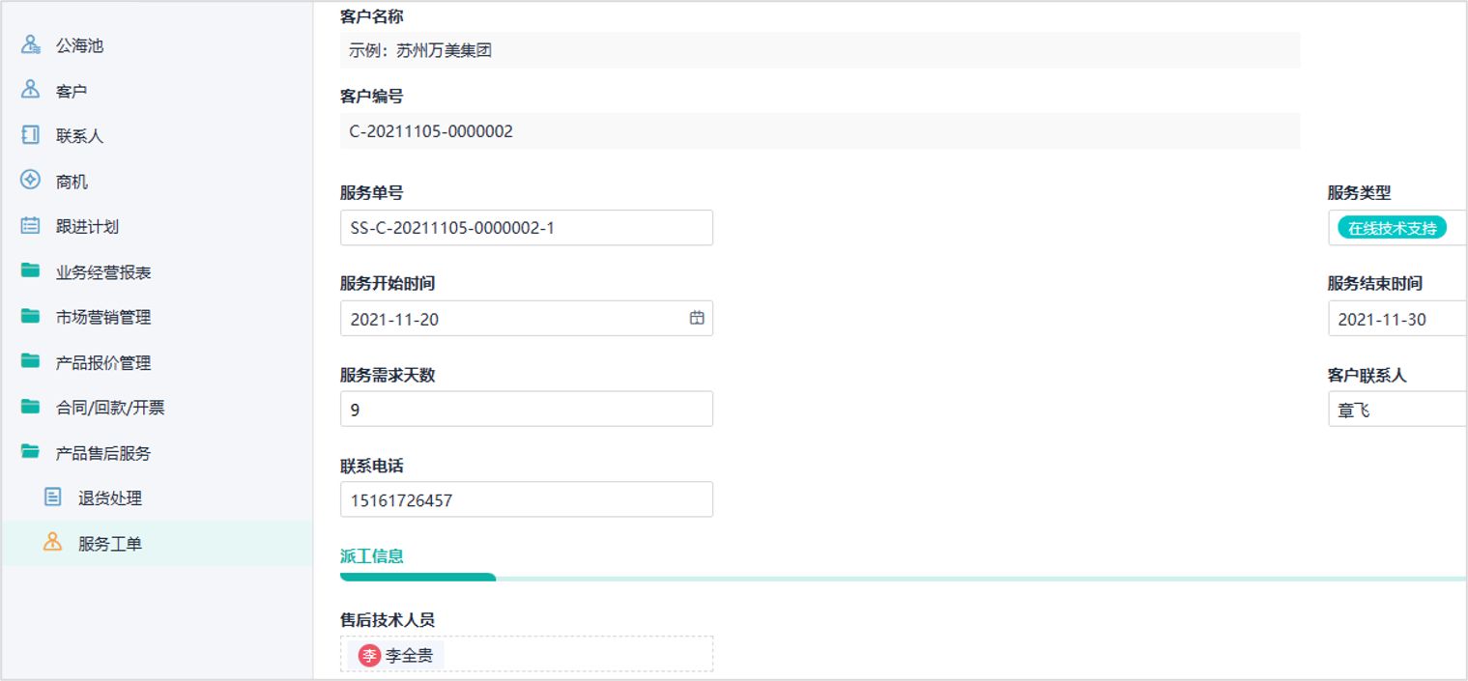Click the 产品报价管理 folder icon
Screen dimensions: 1468x681
pyautogui.click(x=31, y=362)
